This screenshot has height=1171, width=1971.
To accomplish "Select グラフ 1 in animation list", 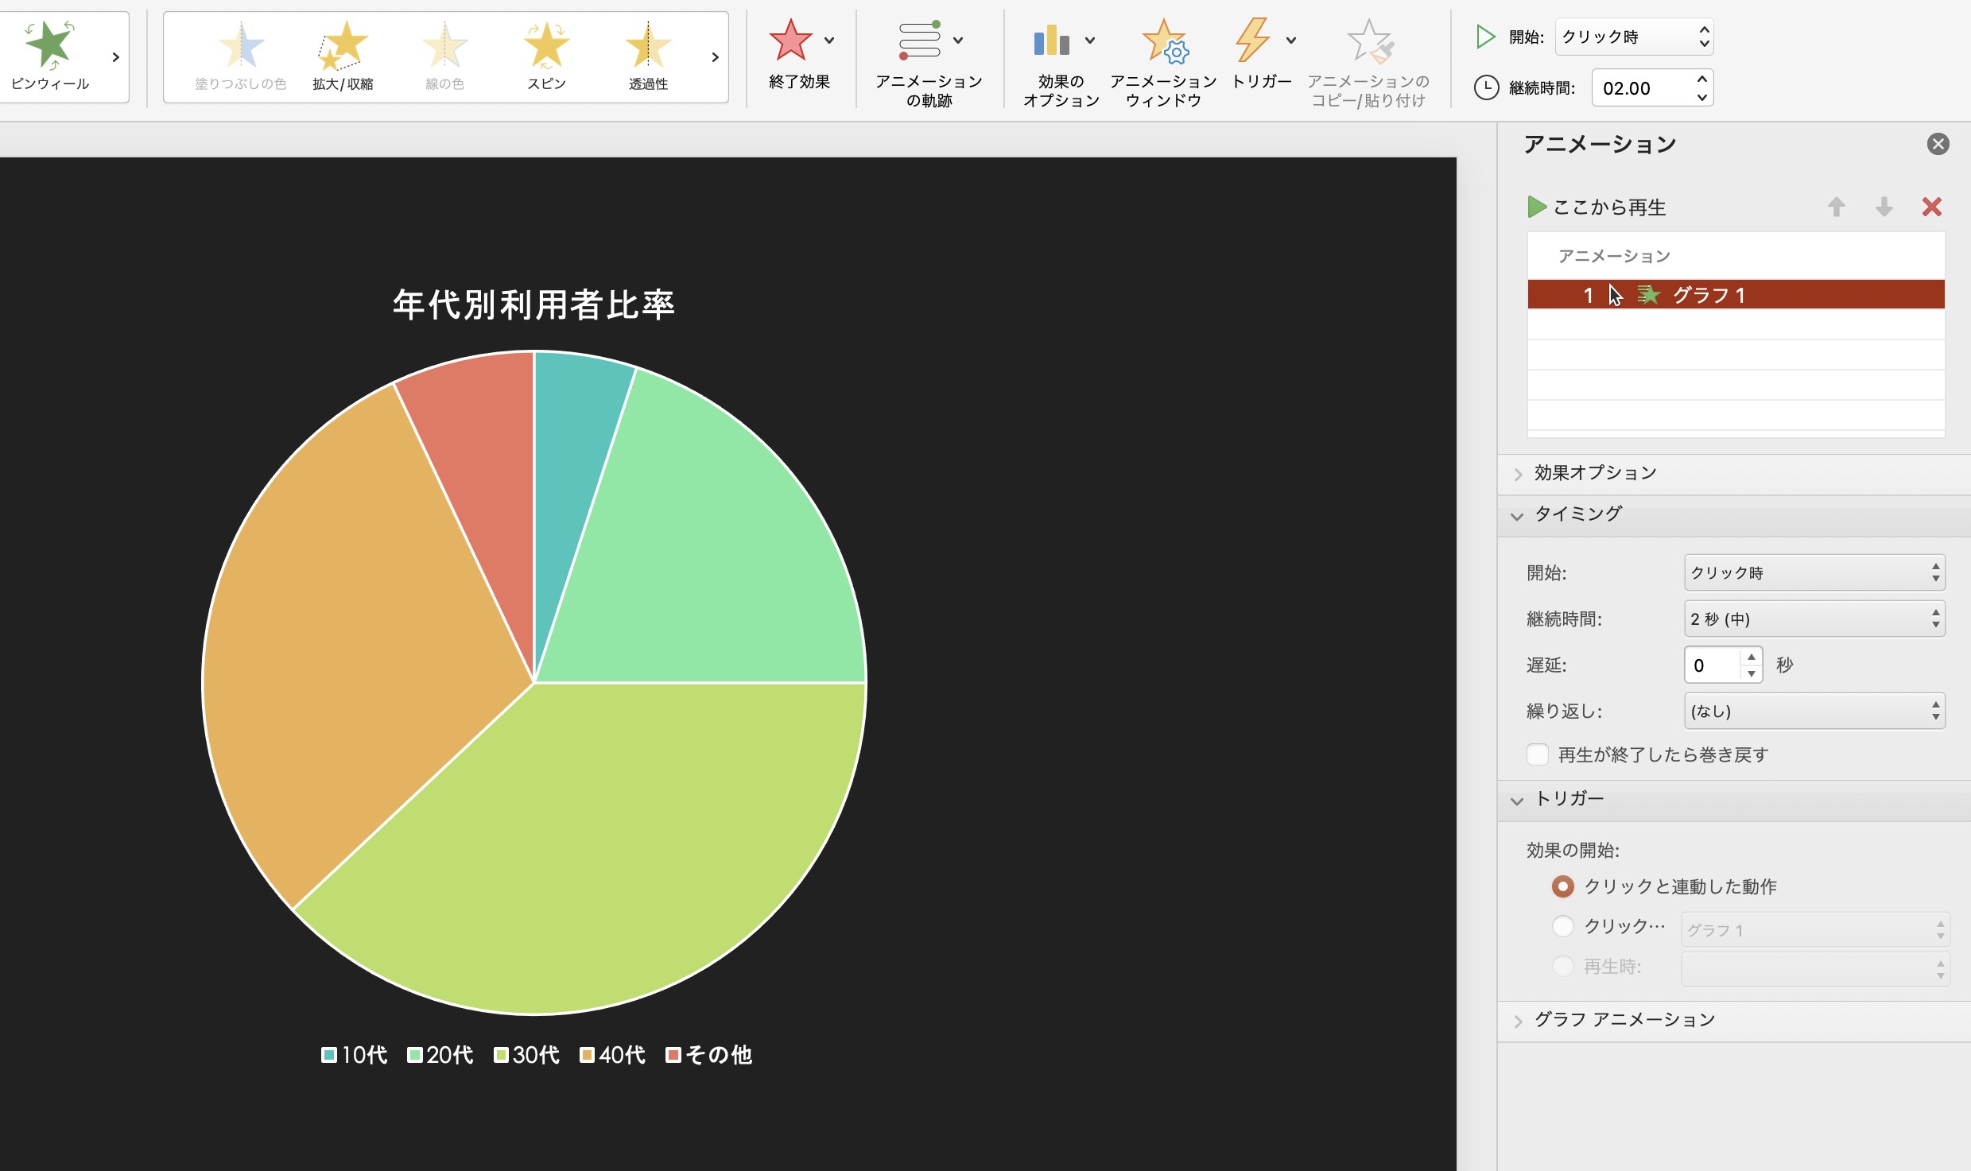I will 1736,295.
